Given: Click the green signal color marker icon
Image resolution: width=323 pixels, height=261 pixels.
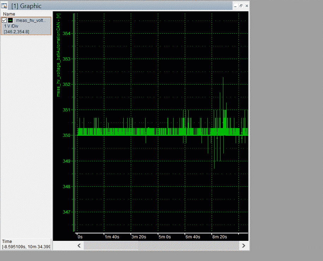Looking at the screenshot, I should tap(10, 21).
